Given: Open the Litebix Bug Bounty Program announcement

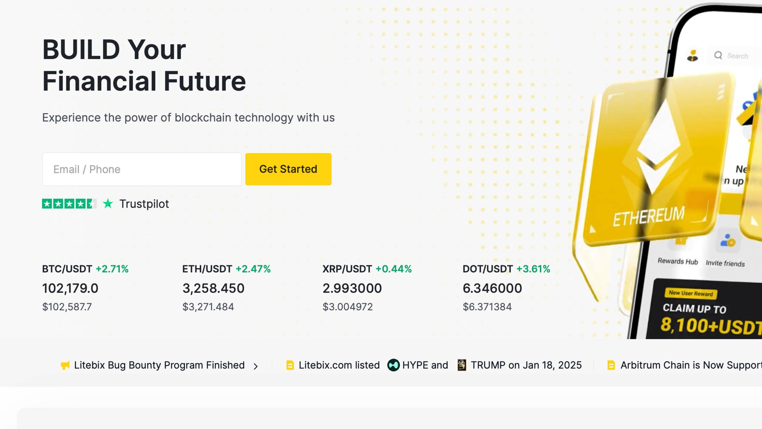Looking at the screenshot, I should (x=159, y=365).
